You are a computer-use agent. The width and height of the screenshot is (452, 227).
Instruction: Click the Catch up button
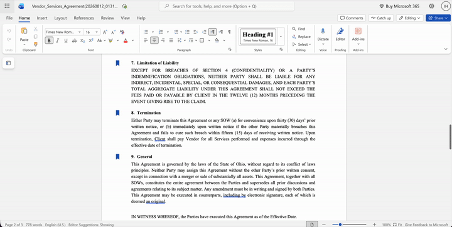tap(381, 18)
